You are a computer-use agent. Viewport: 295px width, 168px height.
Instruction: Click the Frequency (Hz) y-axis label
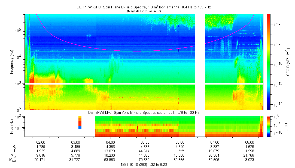point(12,62)
